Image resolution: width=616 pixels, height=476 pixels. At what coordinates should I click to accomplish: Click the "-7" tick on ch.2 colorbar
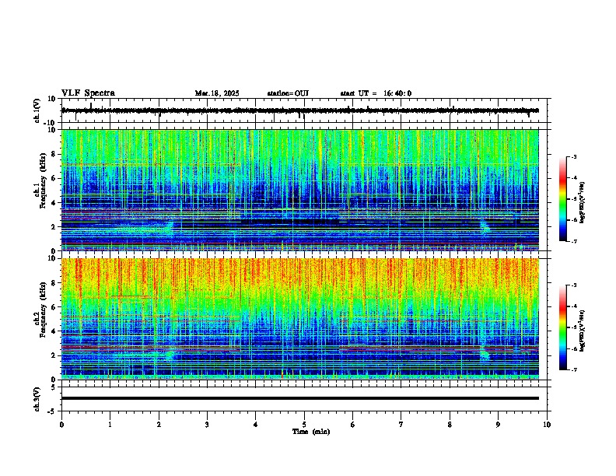(573, 369)
